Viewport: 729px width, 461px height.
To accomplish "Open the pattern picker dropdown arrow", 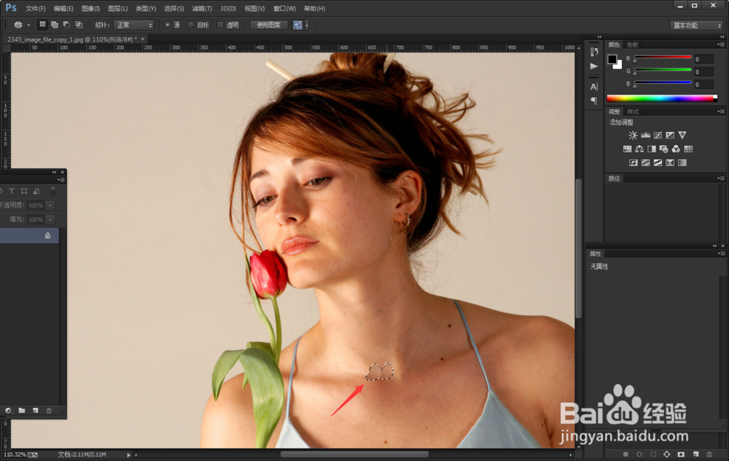I will click(x=306, y=25).
